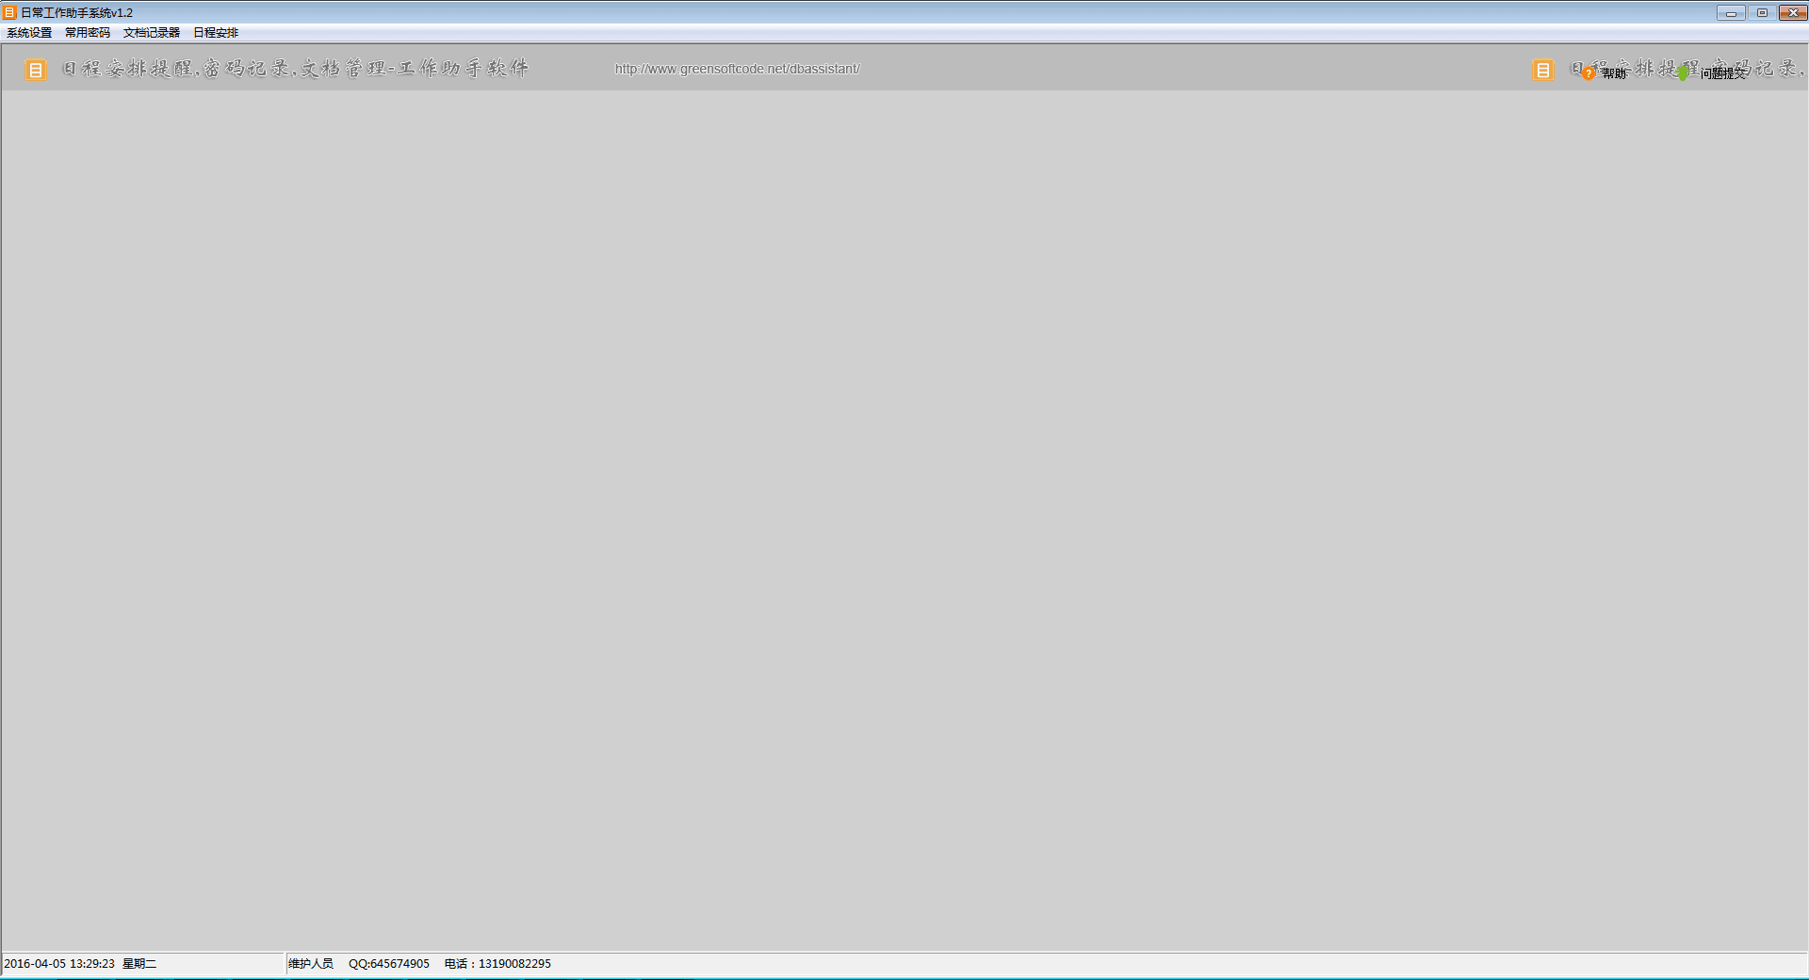Click the 问题提交 label
The width and height of the screenshot is (1809, 980).
[x=1723, y=73]
